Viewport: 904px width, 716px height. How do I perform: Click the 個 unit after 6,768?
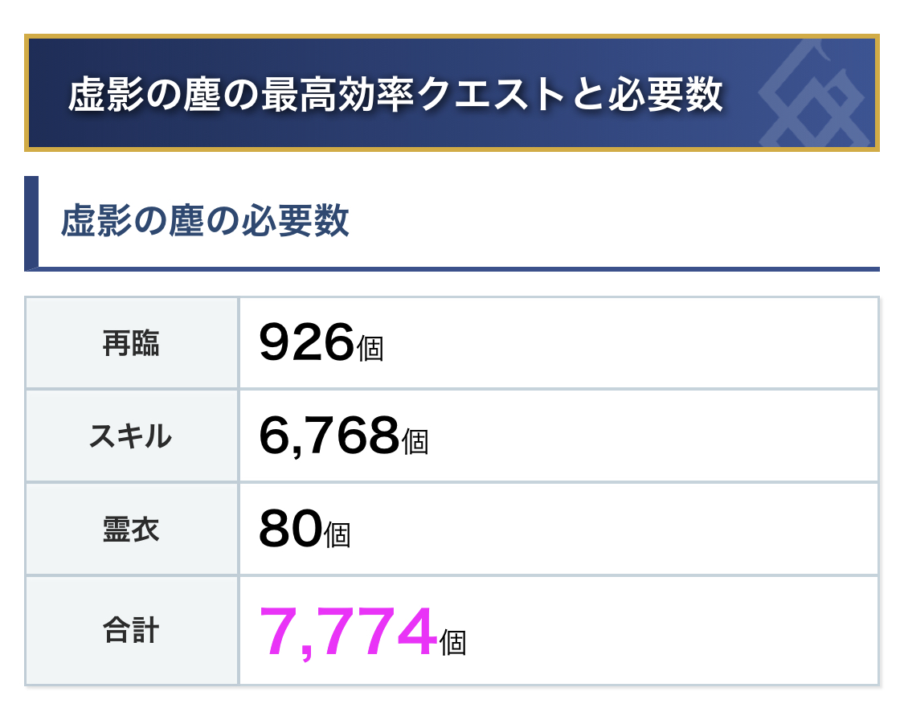pyautogui.click(x=415, y=442)
